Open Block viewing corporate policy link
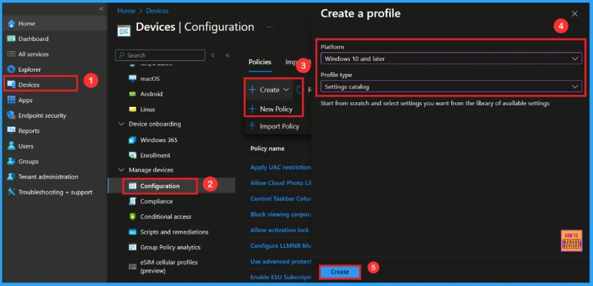The image size is (593, 286). pos(281,214)
